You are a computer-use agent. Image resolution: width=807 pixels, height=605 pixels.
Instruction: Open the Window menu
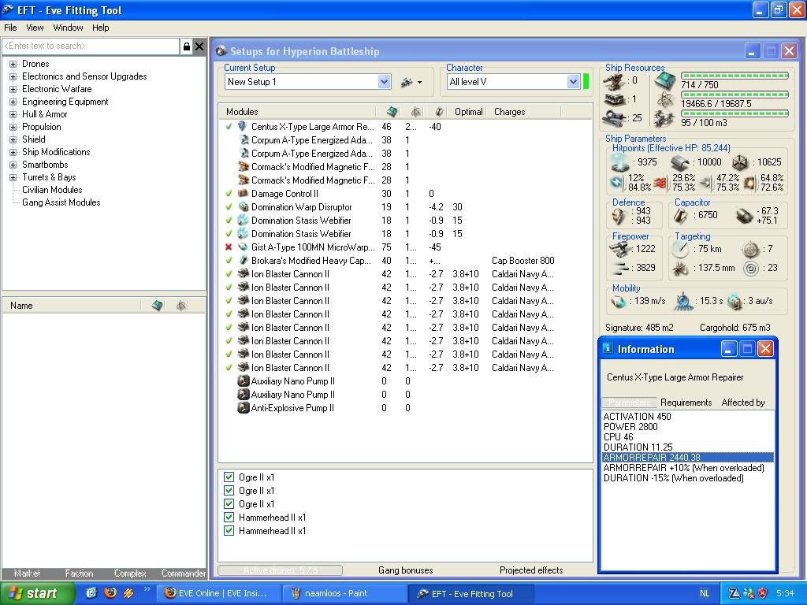coord(68,28)
